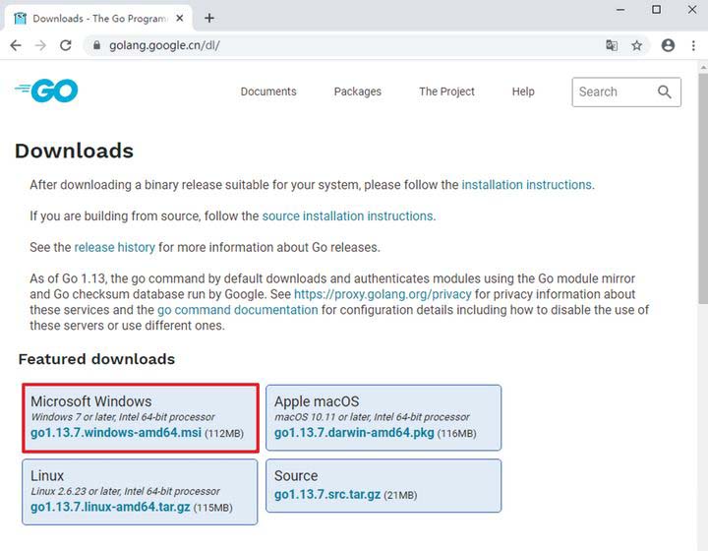The width and height of the screenshot is (708, 551).
Task: Click the Linux card heading
Action: pyautogui.click(x=47, y=475)
